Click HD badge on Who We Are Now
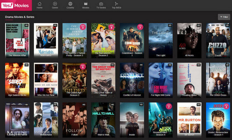The image size is (232, 140). [x=55, y=65]
